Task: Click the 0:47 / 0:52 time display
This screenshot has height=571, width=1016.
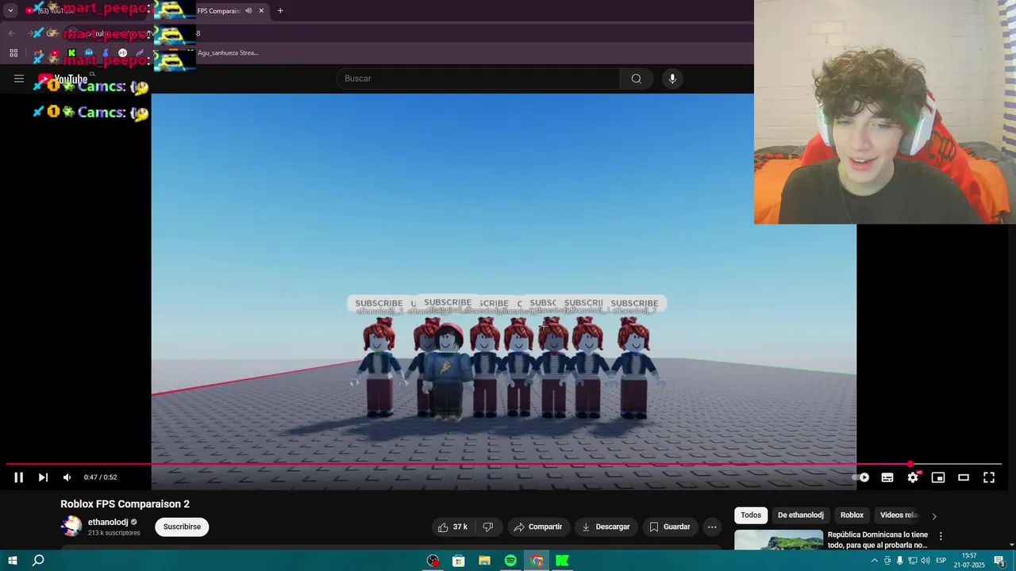Action: (x=100, y=477)
